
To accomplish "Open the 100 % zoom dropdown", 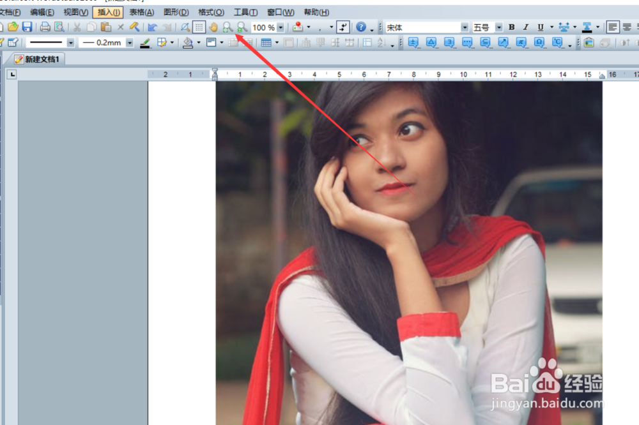I will point(281,27).
